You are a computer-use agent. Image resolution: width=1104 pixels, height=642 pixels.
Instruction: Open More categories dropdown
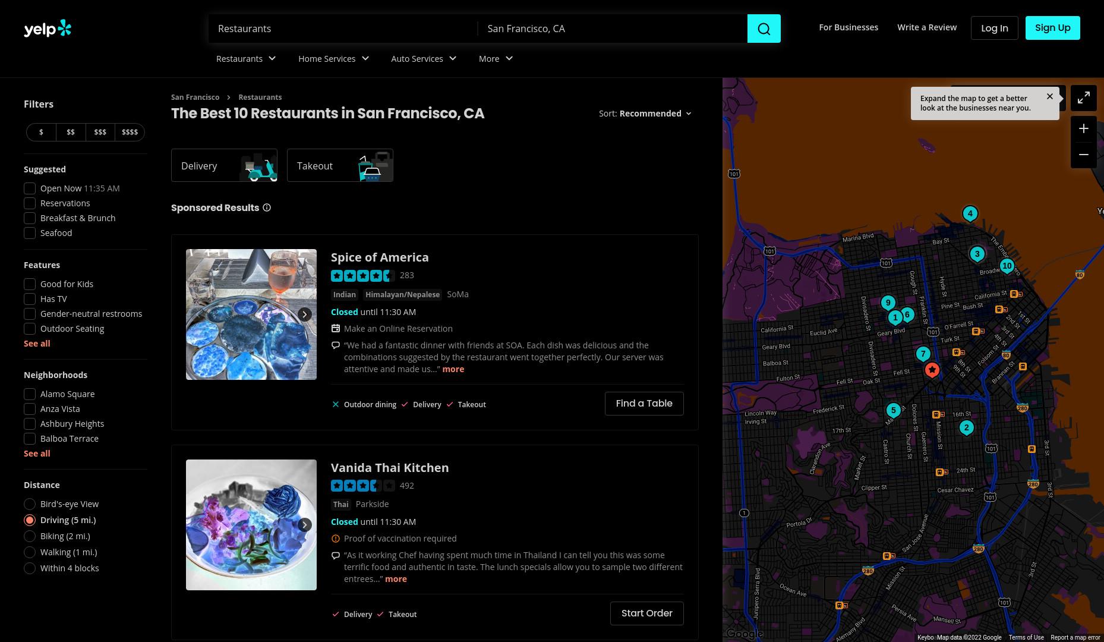pos(496,58)
